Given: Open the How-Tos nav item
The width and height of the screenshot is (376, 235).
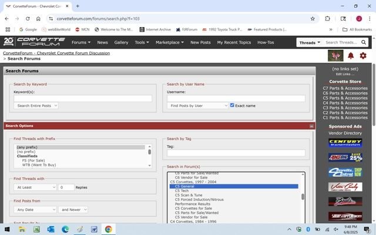Looking at the screenshot, I should 266,42.
